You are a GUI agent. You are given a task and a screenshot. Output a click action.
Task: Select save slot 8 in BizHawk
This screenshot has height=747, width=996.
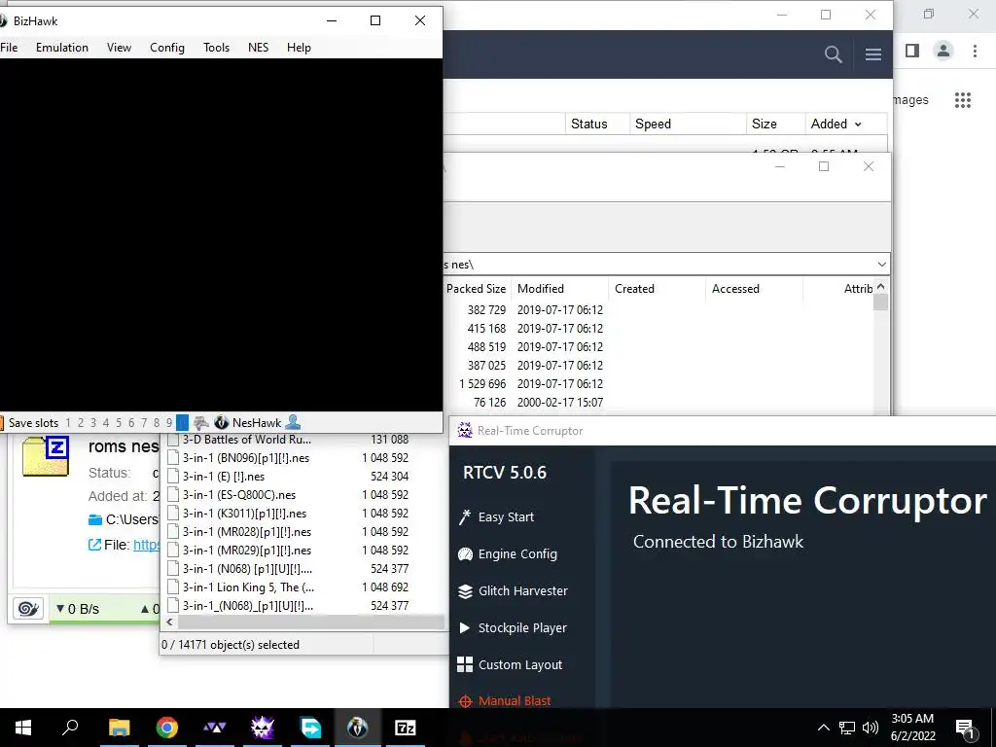click(x=157, y=423)
